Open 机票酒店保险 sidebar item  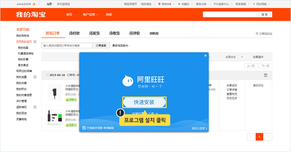click(26, 53)
